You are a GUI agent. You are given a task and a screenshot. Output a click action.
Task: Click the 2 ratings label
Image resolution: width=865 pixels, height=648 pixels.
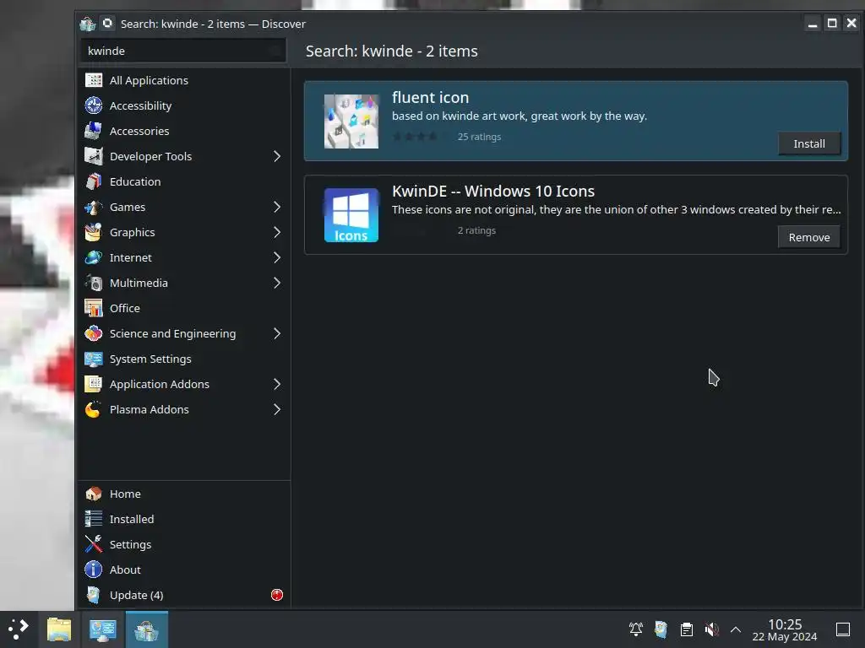pos(476,230)
